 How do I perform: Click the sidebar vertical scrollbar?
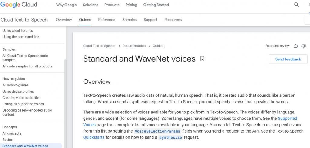65,103
